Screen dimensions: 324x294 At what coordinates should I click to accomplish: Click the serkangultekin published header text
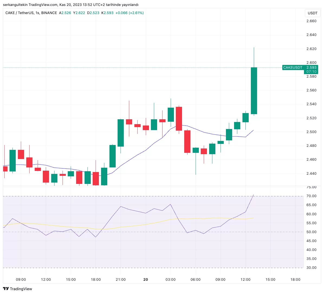(x=70, y=5)
